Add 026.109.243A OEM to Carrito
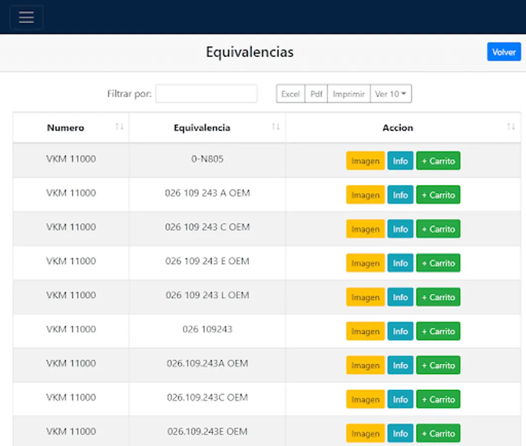This screenshot has height=446, width=526. (438, 365)
